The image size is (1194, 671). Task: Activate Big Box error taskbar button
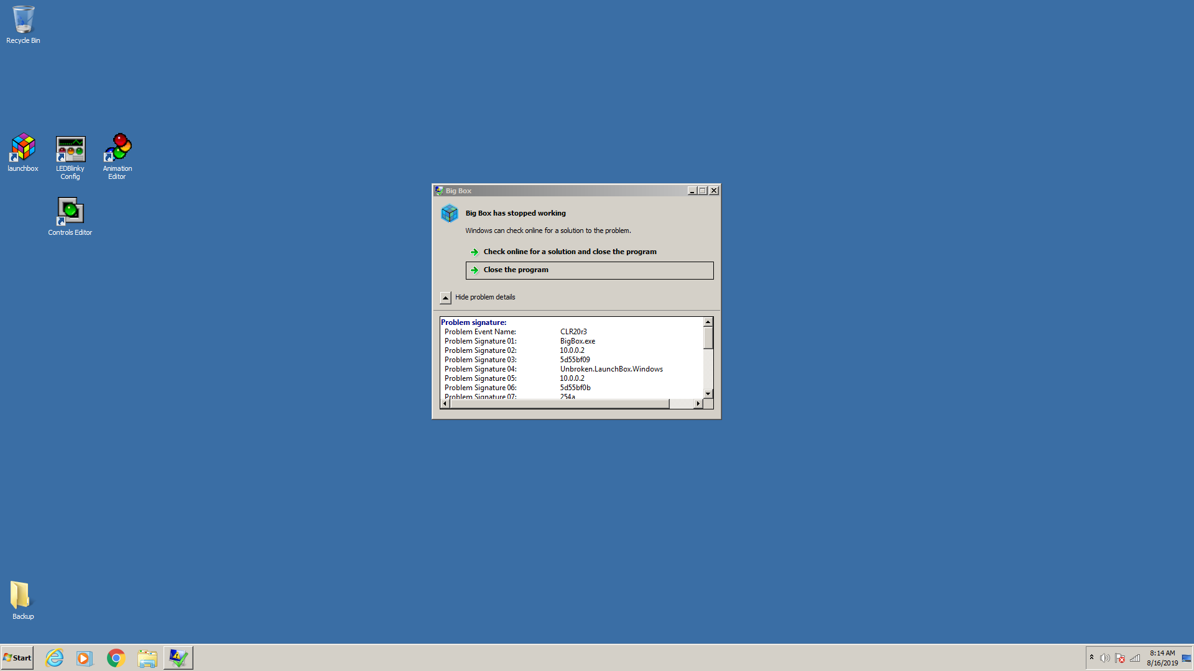(178, 657)
